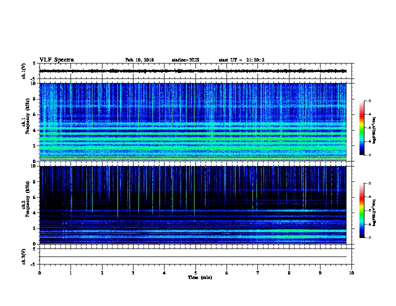Image resolution: width=396 pixels, height=306 pixels.
Task: Click the "ch.1 Frequency (kHz)" axis label
Action: click(x=26, y=122)
